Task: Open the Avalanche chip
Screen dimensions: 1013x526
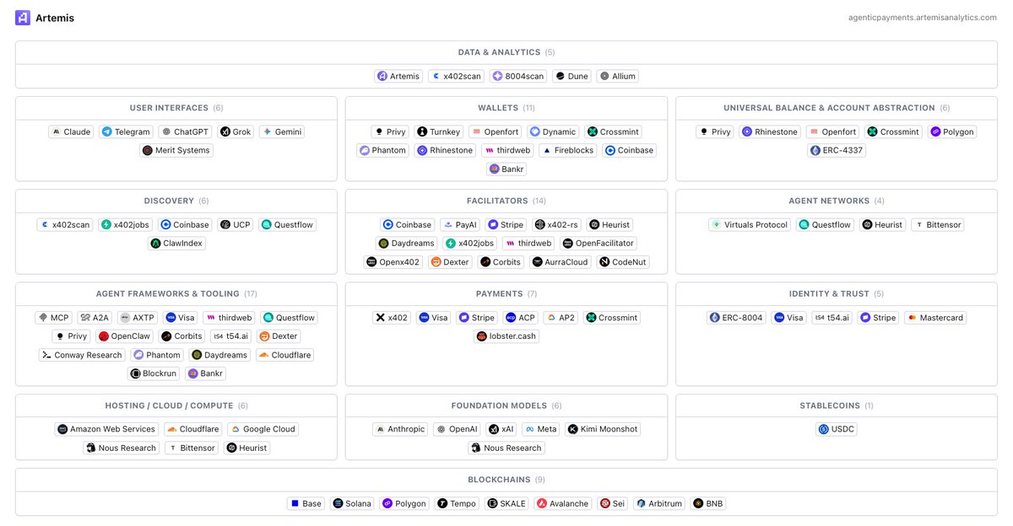Action: click(x=563, y=502)
